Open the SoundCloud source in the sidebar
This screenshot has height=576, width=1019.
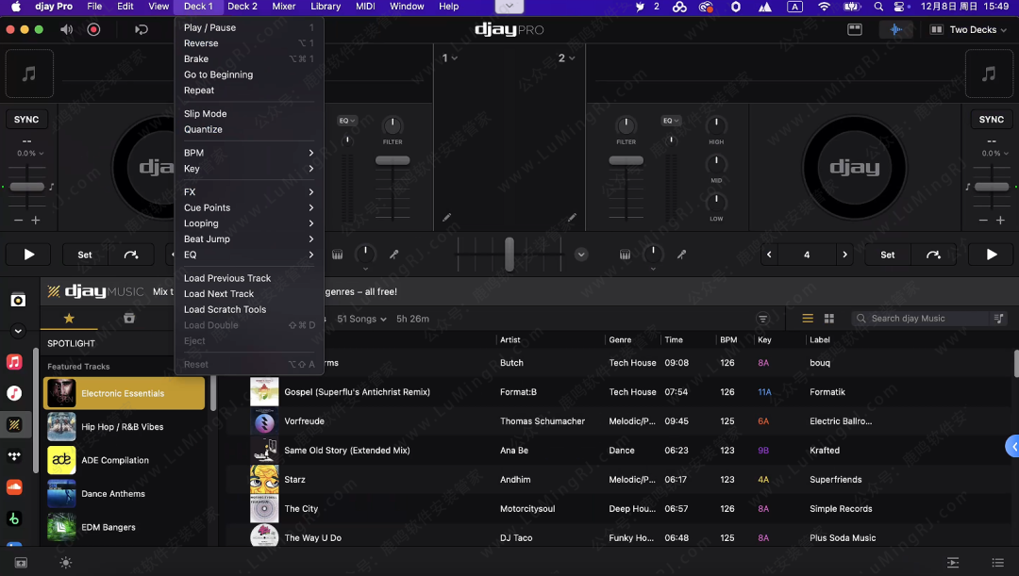point(14,487)
